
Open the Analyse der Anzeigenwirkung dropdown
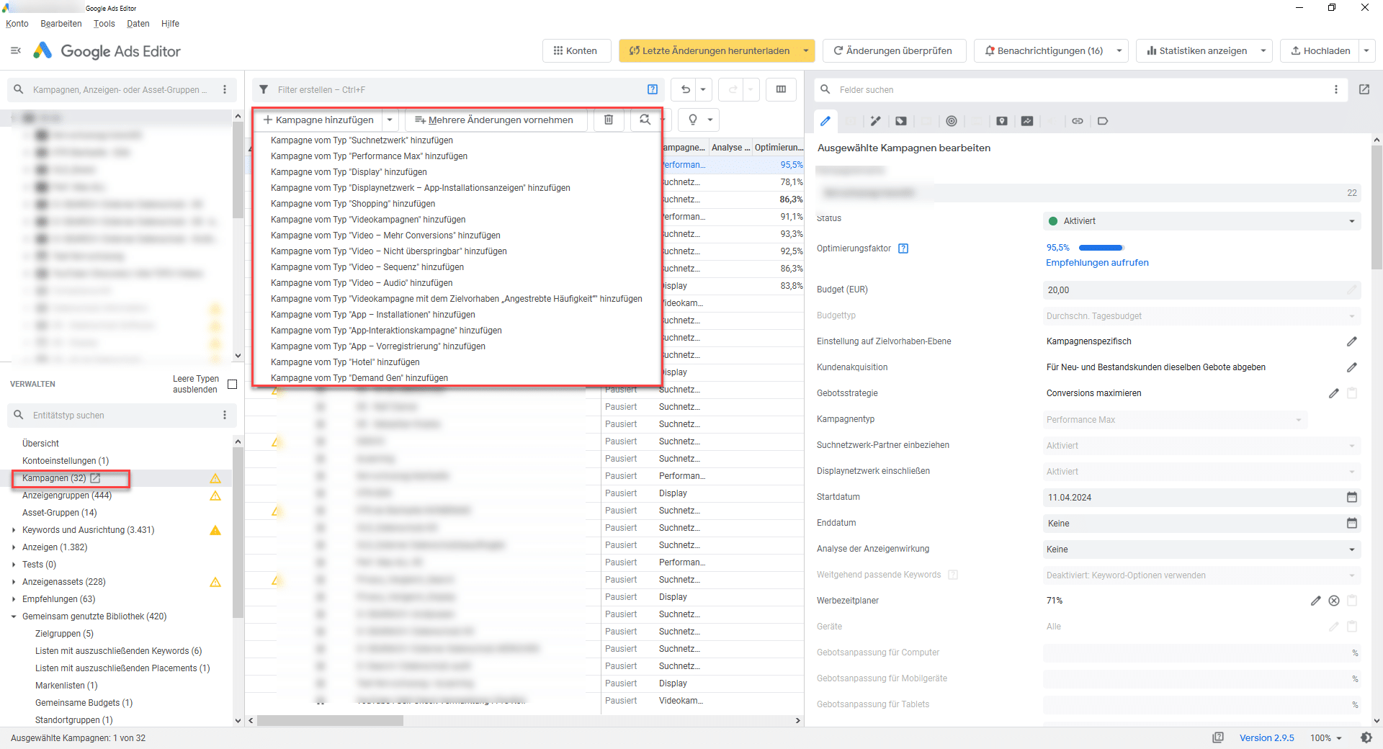1201,550
